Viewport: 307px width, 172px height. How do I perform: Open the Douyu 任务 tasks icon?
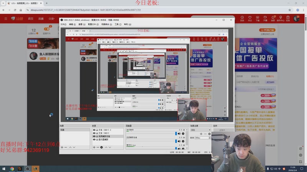click(288, 18)
